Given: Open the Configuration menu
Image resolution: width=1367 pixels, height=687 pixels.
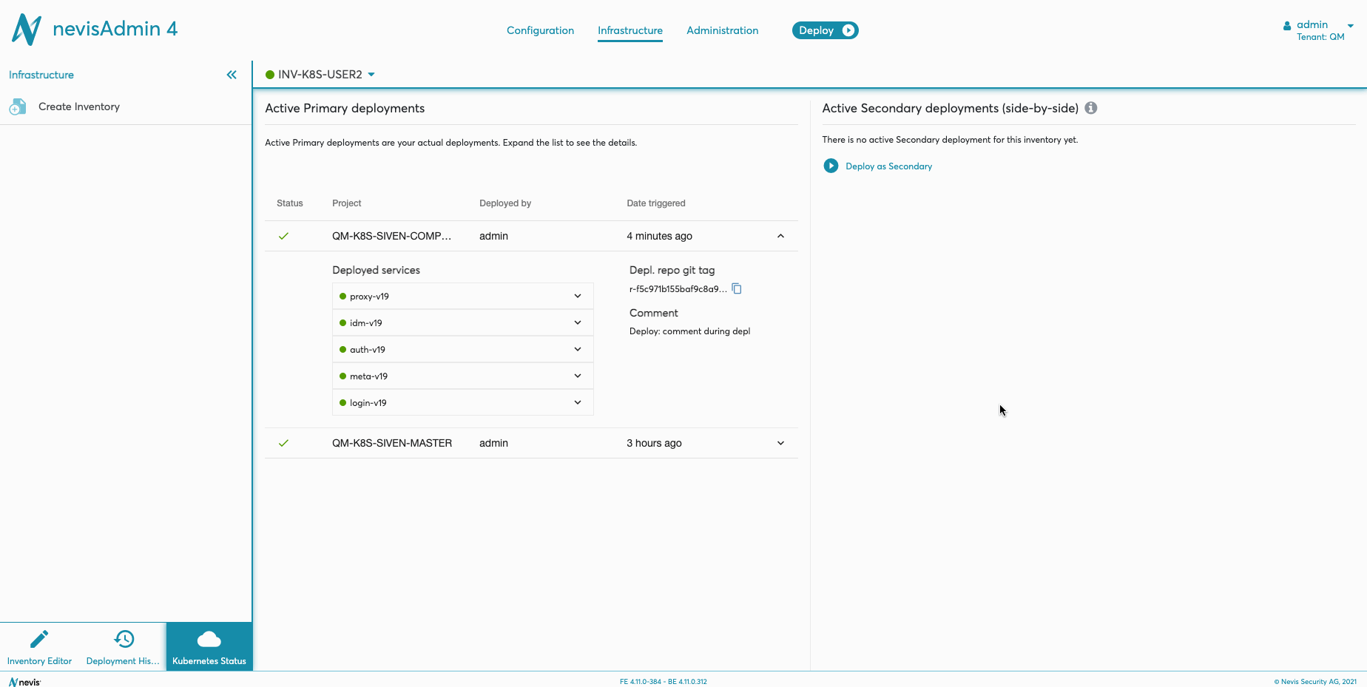Looking at the screenshot, I should [x=540, y=30].
